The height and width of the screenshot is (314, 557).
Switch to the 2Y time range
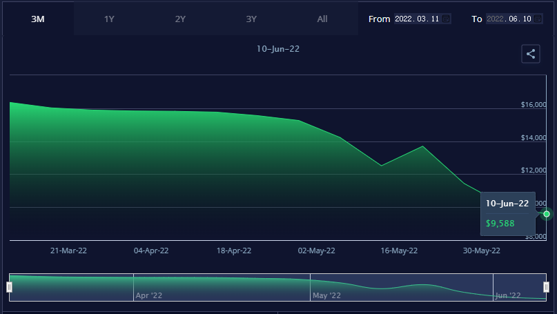point(180,19)
